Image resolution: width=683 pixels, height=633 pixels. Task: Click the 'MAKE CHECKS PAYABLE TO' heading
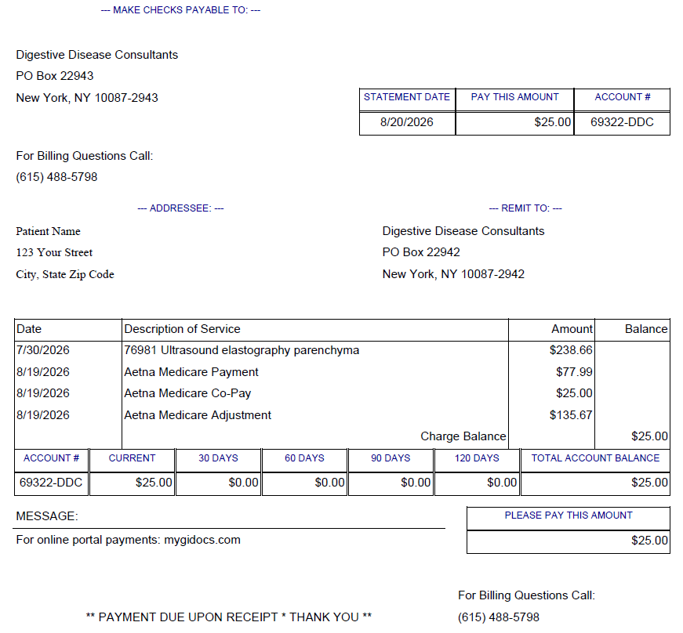point(180,10)
